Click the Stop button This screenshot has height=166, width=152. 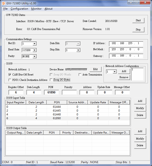pyautogui.click(x=138, y=30)
